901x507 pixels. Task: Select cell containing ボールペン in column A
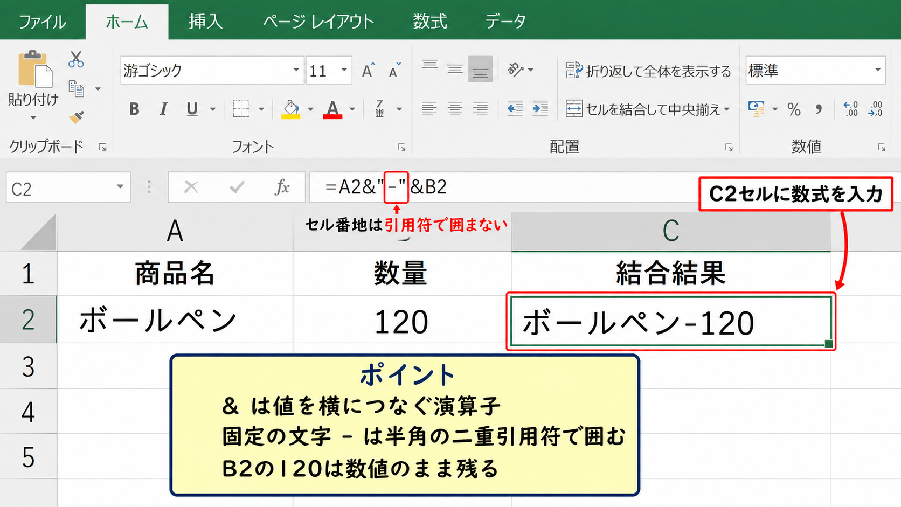point(175,320)
